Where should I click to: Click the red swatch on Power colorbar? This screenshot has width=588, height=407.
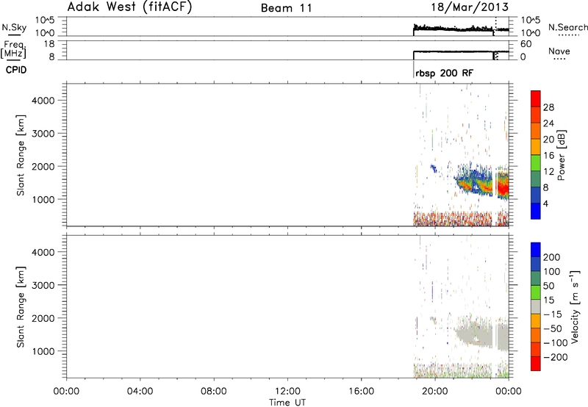point(536,98)
